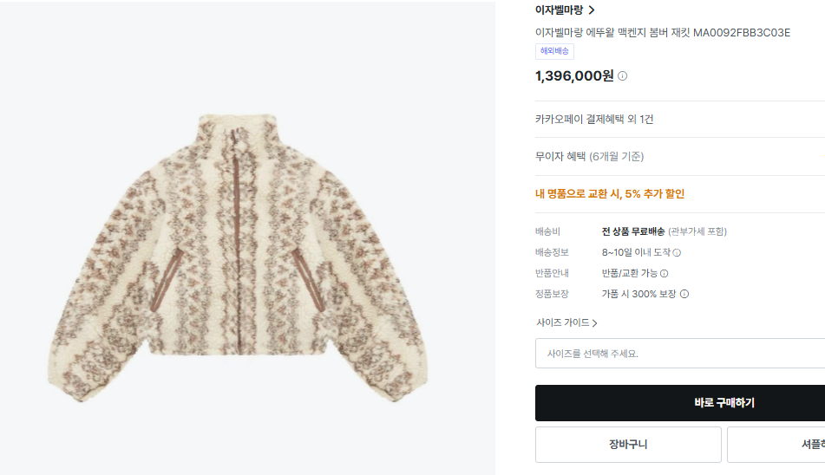
Task: Click the 내 명품으로 교환 시 5% 추가 할인 promotion
Action: click(x=610, y=194)
